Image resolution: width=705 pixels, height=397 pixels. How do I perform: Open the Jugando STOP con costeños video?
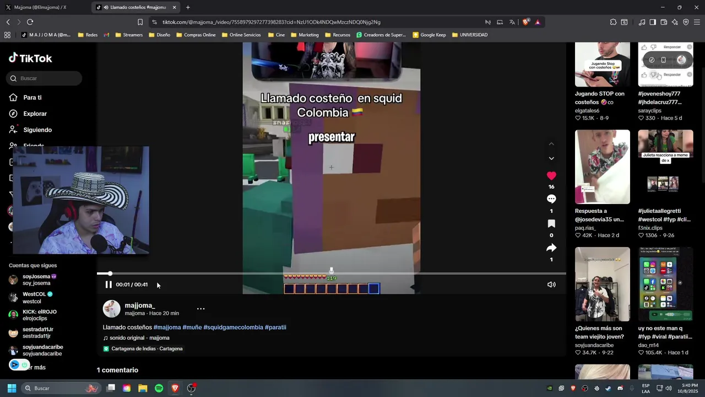(x=603, y=65)
